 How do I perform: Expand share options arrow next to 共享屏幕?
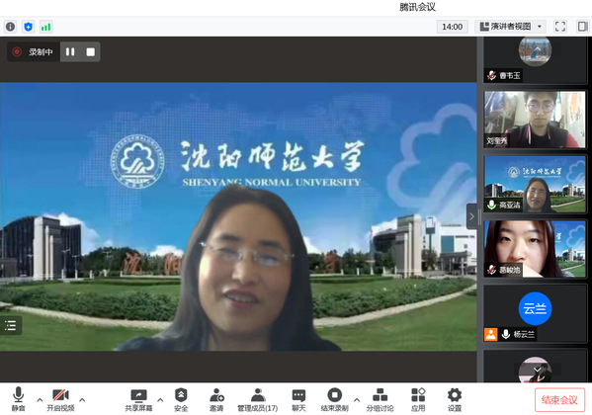click(x=160, y=399)
